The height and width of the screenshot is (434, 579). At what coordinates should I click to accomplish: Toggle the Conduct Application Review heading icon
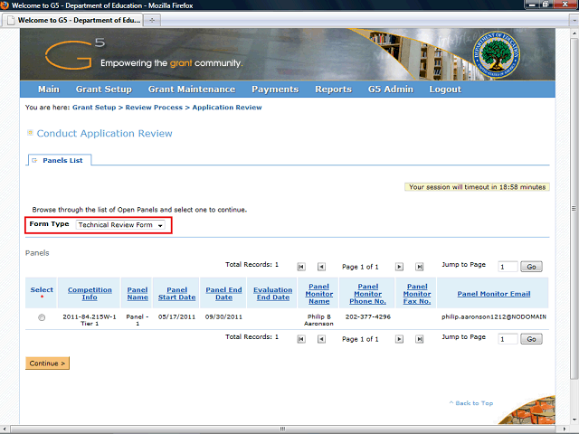[30, 133]
